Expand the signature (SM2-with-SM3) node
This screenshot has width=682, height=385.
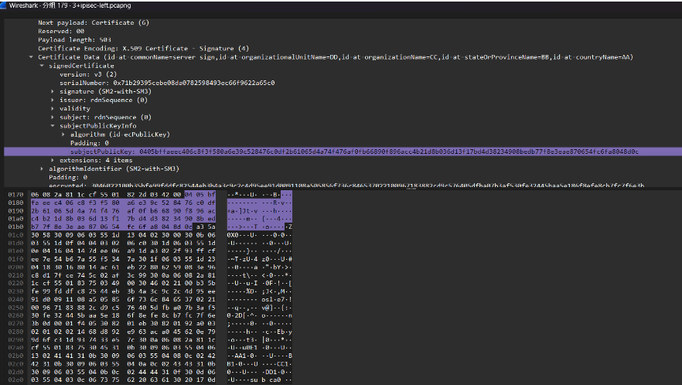pyautogui.click(x=53, y=91)
